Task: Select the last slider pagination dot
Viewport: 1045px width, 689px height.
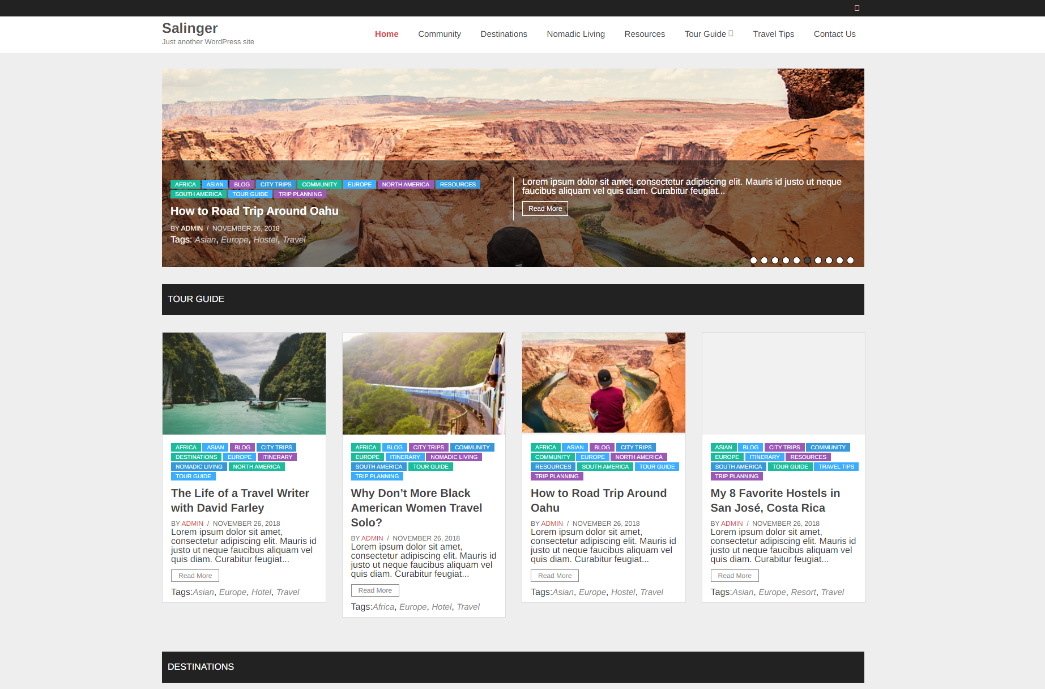Action: coord(850,261)
